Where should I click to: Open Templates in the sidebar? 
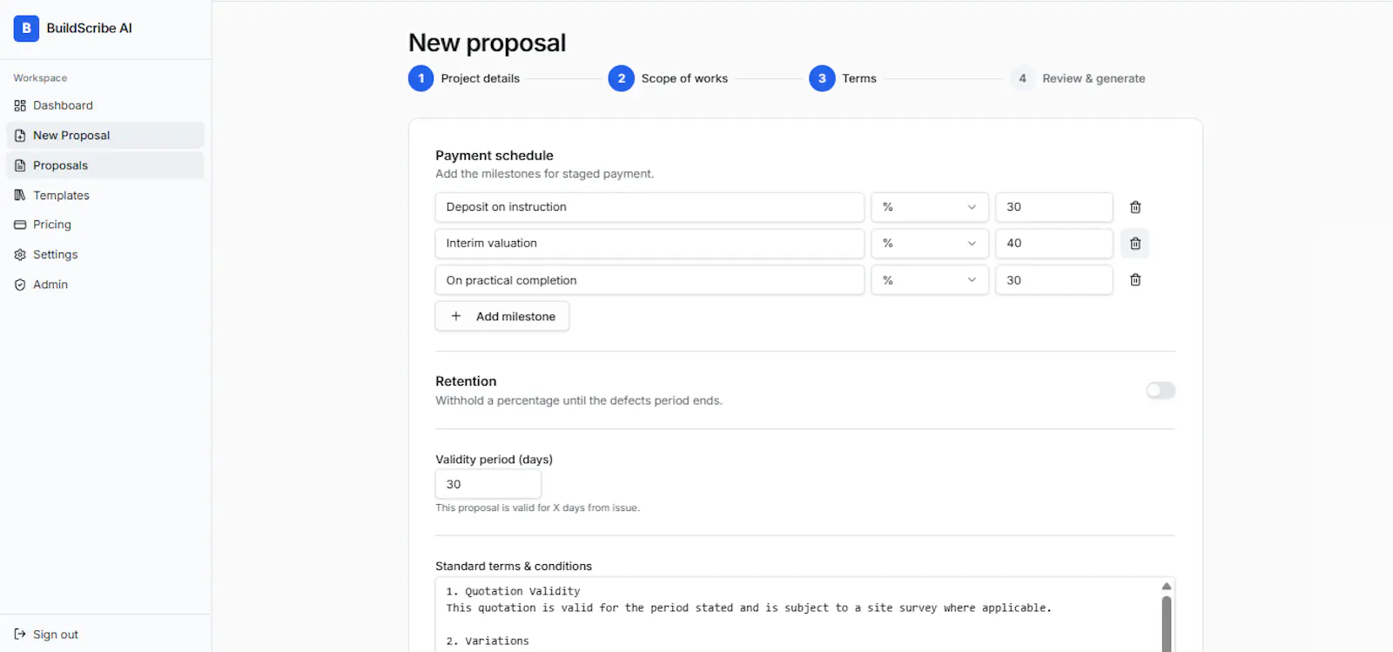pyautogui.click(x=105, y=195)
